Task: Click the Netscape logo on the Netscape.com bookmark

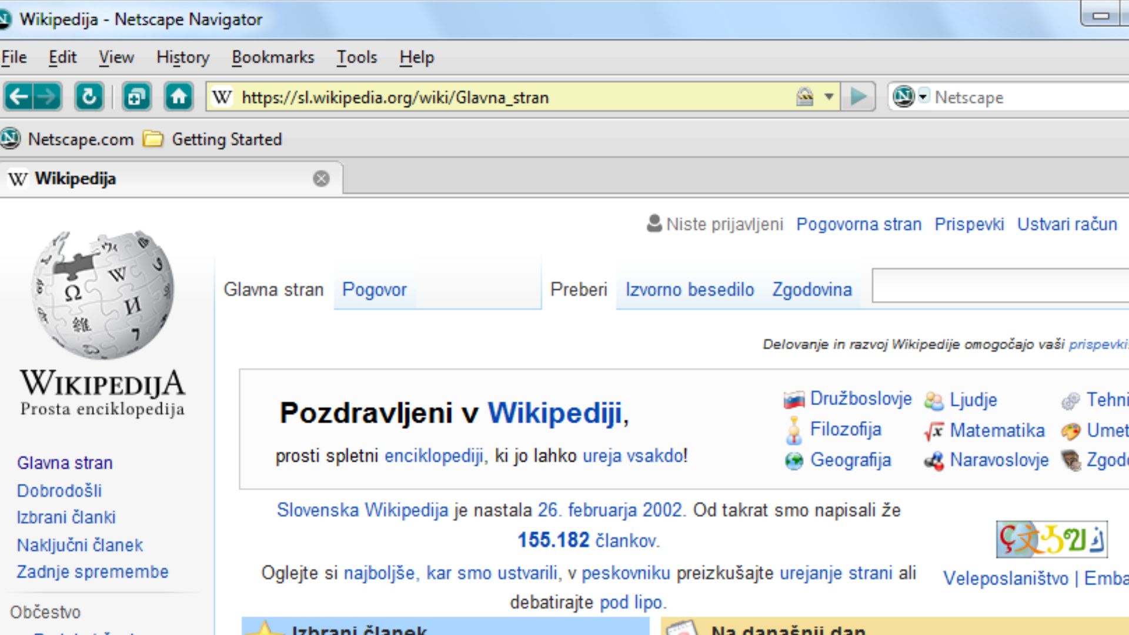Action: (x=11, y=139)
